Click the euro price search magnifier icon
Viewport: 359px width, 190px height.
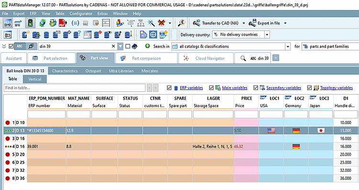coord(181,23)
